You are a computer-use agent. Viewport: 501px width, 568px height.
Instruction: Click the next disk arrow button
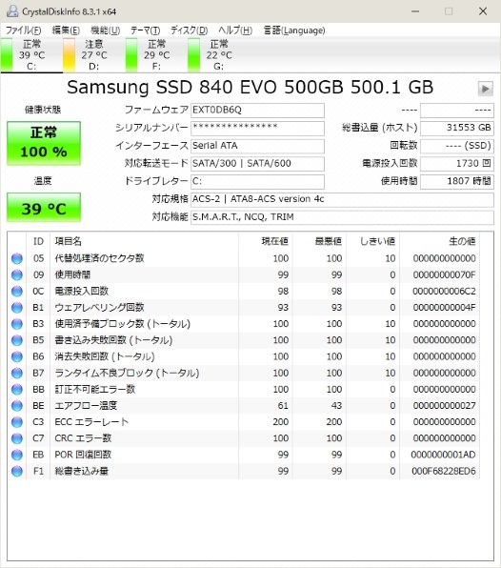(x=486, y=89)
